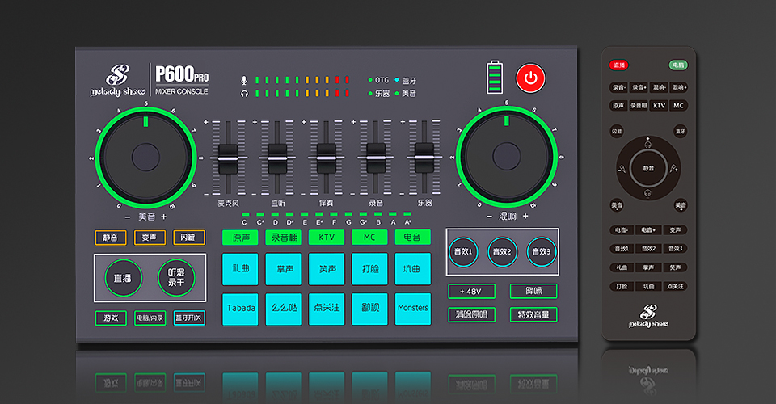Tap the round 音效1 button on console
The width and height of the screenshot is (776, 404).
[x=463, y=252]
